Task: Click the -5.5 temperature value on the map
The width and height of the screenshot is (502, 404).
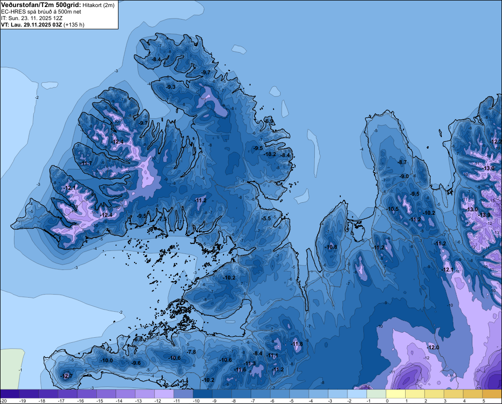Action: tap(267, 218)
